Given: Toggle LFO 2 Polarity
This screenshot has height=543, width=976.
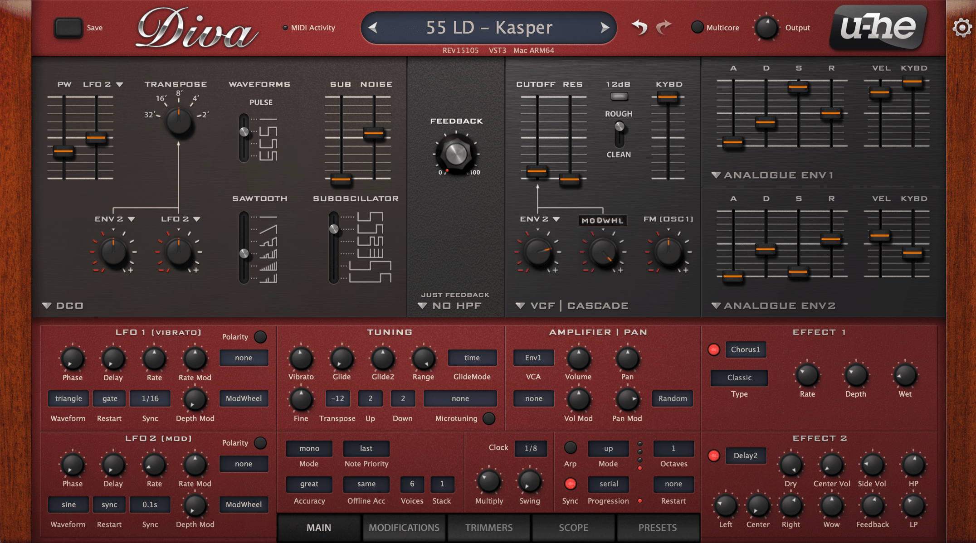Looking at the screenshot, I should point(260,443).
